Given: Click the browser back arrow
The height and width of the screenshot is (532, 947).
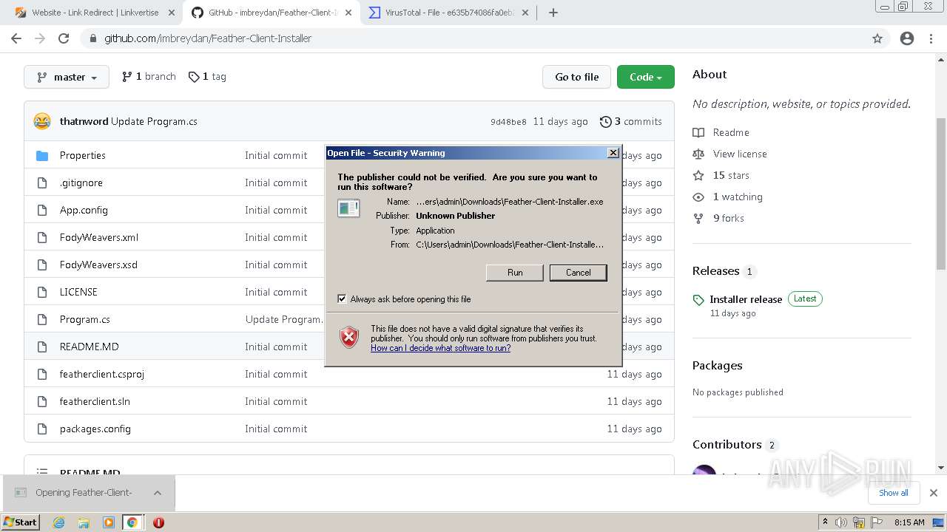Looking at the screenshot, I should 16,38.
